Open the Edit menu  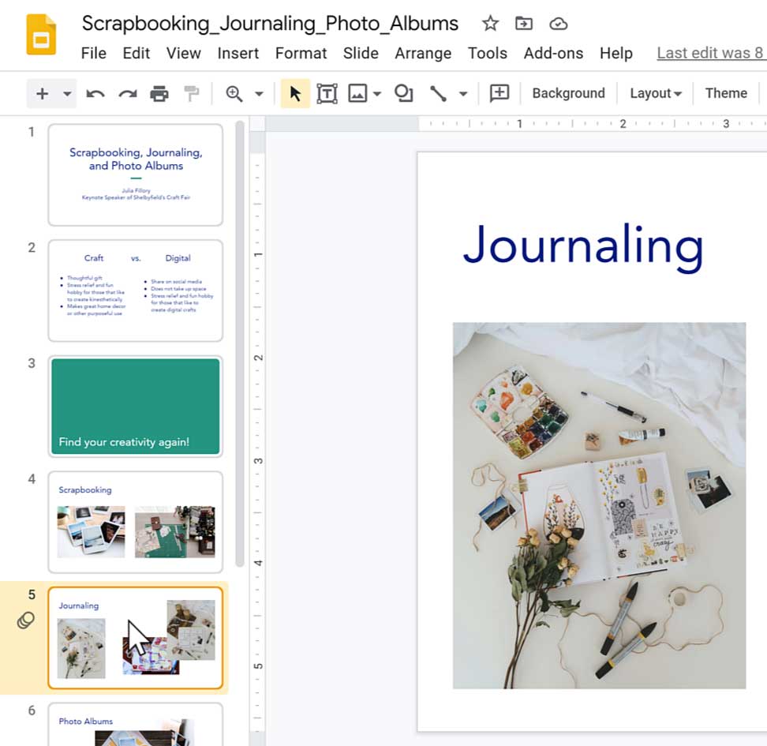pyautogui.click(x=136, y=53)
